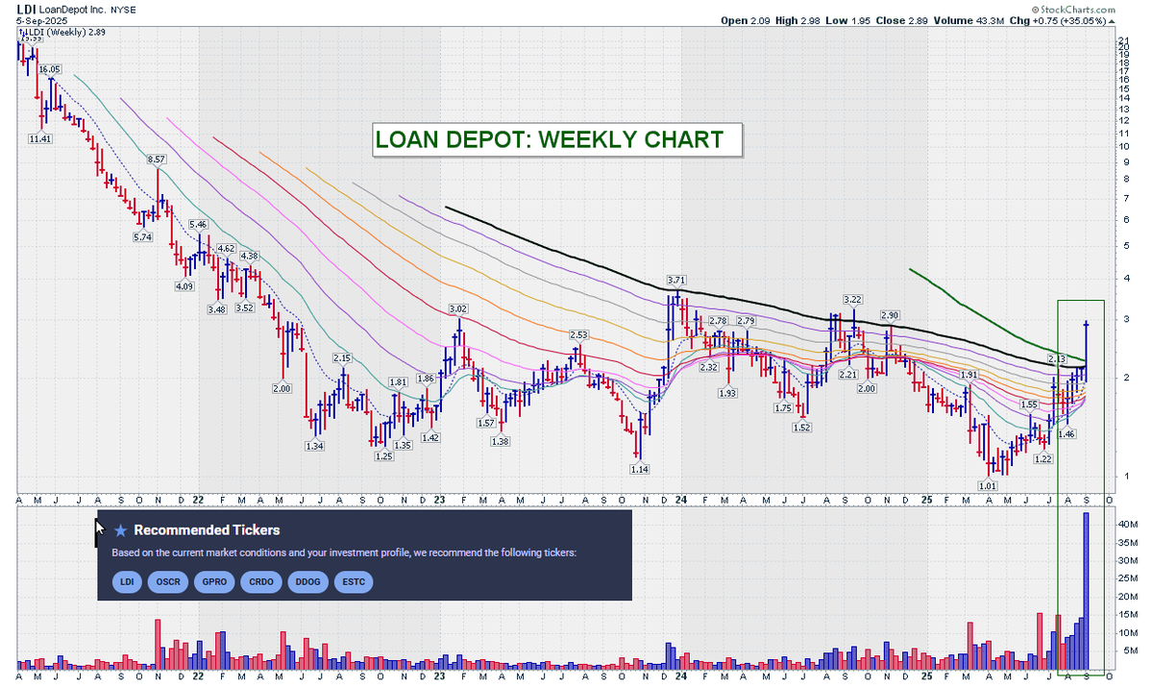1153x688 pixels.
Task: Click the 1.55 price label
Action: click(x=1029, y=405)
